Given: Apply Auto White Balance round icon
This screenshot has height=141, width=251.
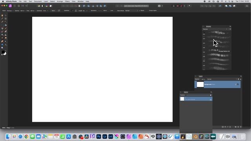Looking at the screenshot, I should click(51, 6).
